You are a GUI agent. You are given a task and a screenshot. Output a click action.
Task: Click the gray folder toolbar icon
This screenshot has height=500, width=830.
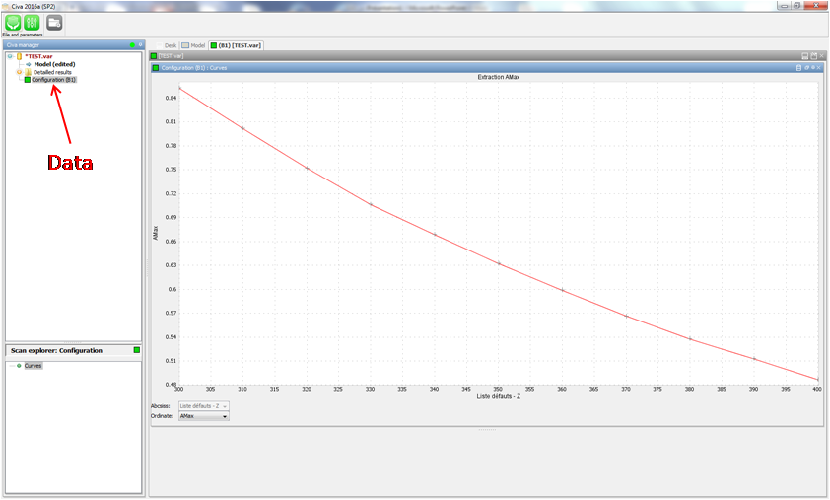point(55,22)
